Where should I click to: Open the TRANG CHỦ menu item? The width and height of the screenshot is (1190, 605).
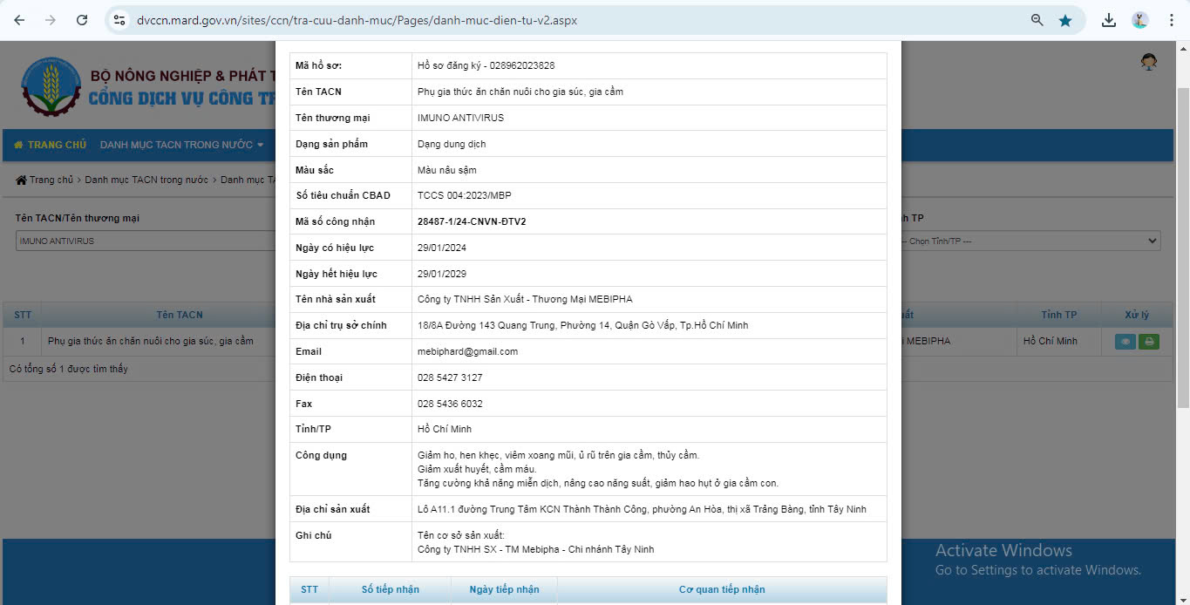click(x=50, y=145)
